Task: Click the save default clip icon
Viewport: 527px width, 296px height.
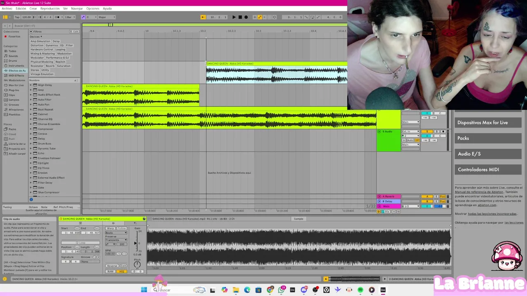Action: [x=144, y=219]
